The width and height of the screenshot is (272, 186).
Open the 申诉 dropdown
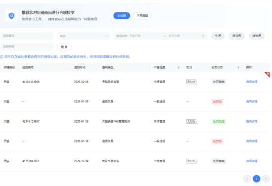84,36
